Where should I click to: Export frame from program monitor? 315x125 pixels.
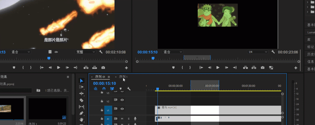(x=262, y=68)
